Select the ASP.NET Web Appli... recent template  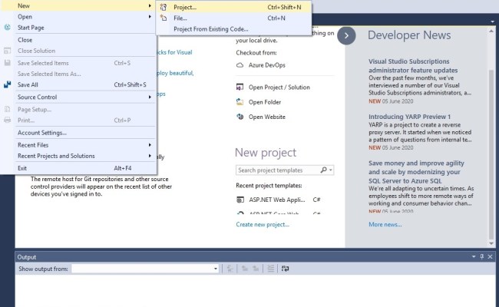point(277,200)
